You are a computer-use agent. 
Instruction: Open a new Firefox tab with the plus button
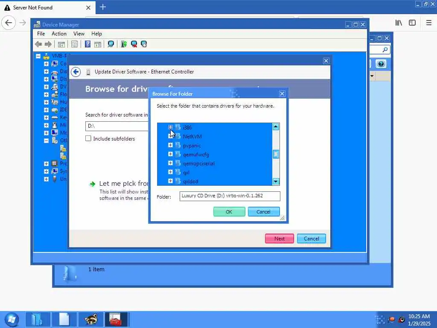[103, 7]
